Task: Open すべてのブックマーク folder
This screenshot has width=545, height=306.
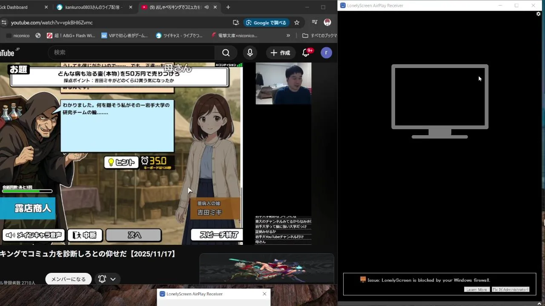Action: click(x=319, y=36)
